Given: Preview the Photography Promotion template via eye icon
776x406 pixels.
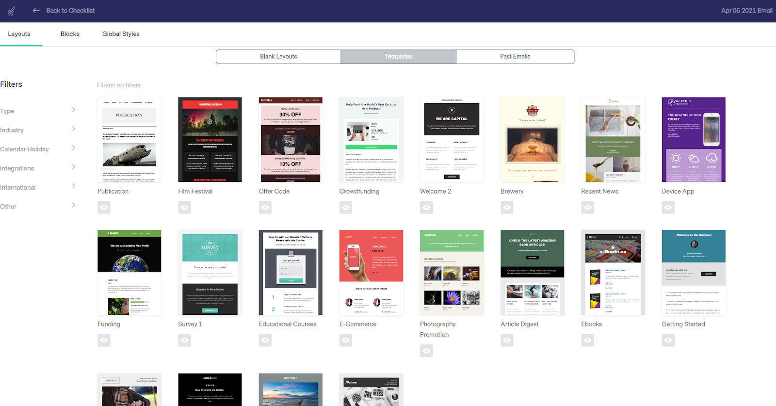Looking at the screenshot, I should coord(426,351).
